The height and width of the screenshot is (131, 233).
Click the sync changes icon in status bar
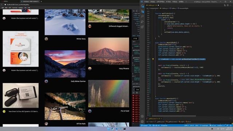(150, 126)
